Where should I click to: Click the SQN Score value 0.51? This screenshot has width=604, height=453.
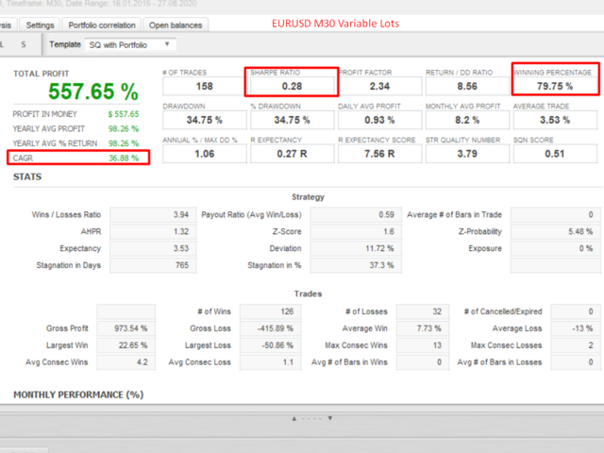555,155
